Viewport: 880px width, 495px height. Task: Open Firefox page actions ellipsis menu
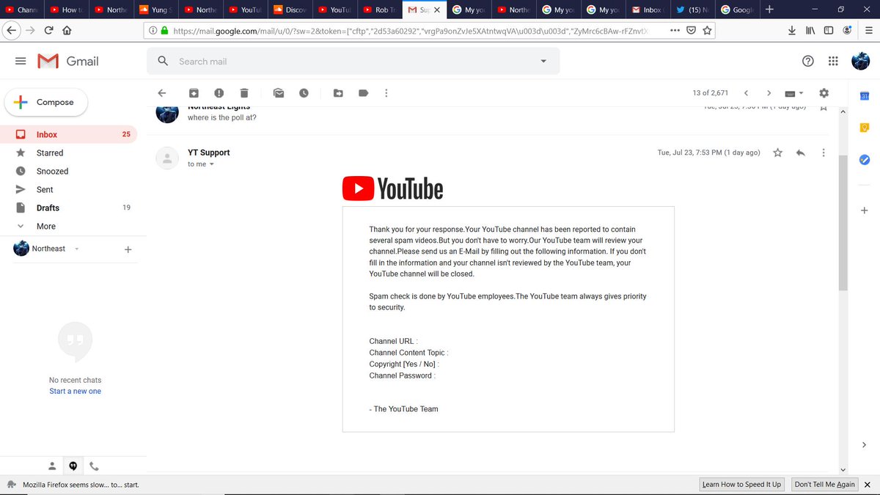675,31
